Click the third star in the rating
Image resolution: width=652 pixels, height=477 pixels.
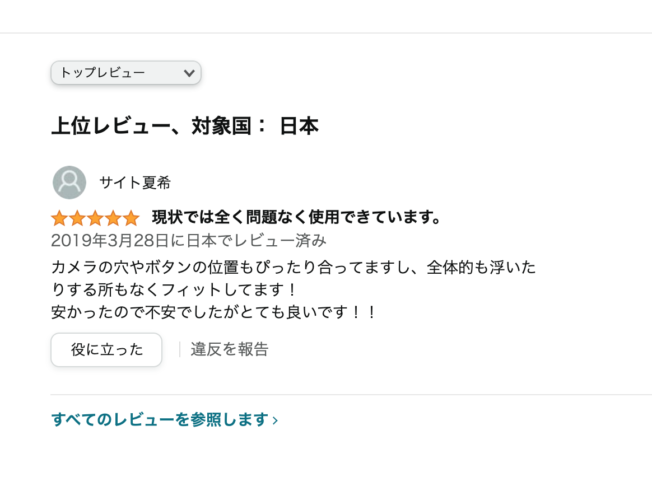point(95,218)
